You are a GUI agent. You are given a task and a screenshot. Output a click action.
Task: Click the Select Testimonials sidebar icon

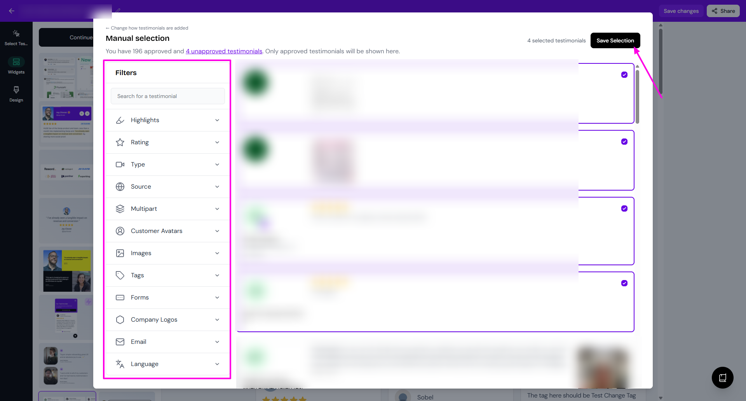click(16, 37)
